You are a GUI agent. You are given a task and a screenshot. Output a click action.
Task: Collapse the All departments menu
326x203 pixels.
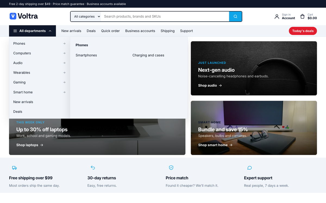point(32,31)
